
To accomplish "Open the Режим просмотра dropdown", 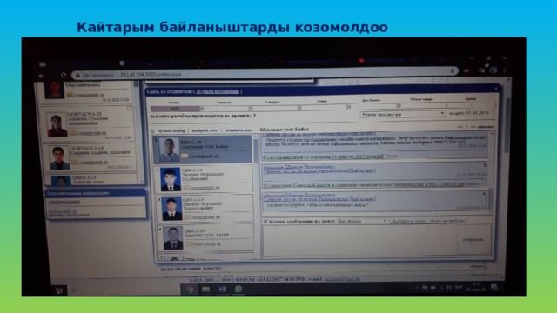I will pyautogui.click(x=402, y=114).
